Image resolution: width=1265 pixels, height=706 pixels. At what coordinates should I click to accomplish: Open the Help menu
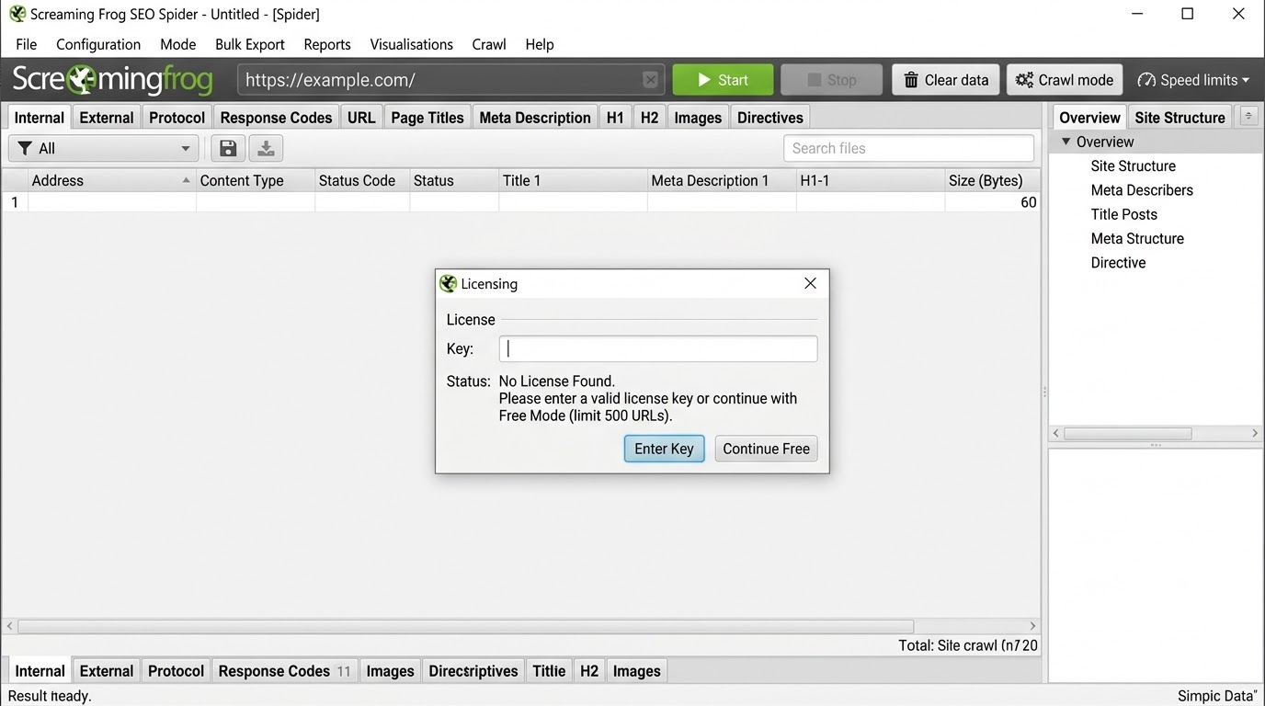click(x=540, y=44)
